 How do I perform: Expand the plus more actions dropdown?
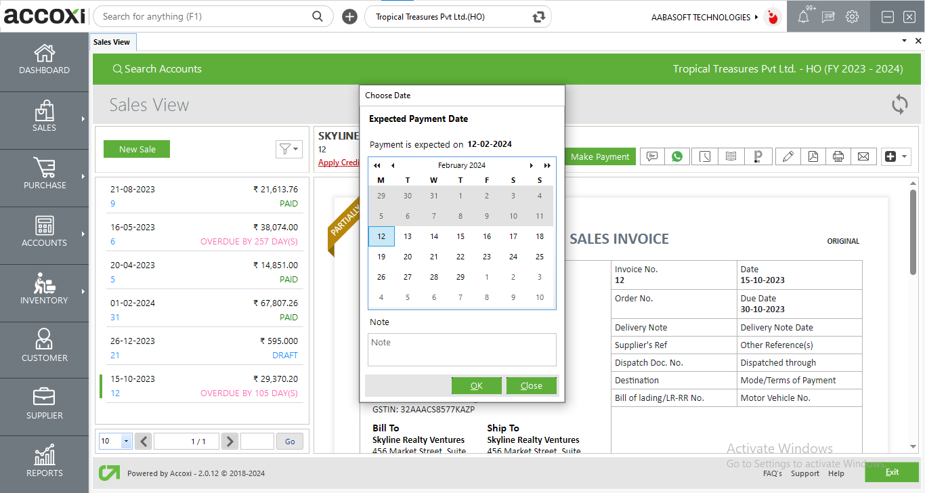[x=896, y=156]
